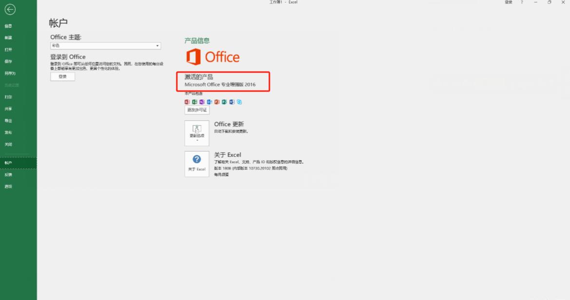Click the Microsoft Office 专业增强版 2016 text
This screenshot has width=570, height=300.
[x=220, y=85]
